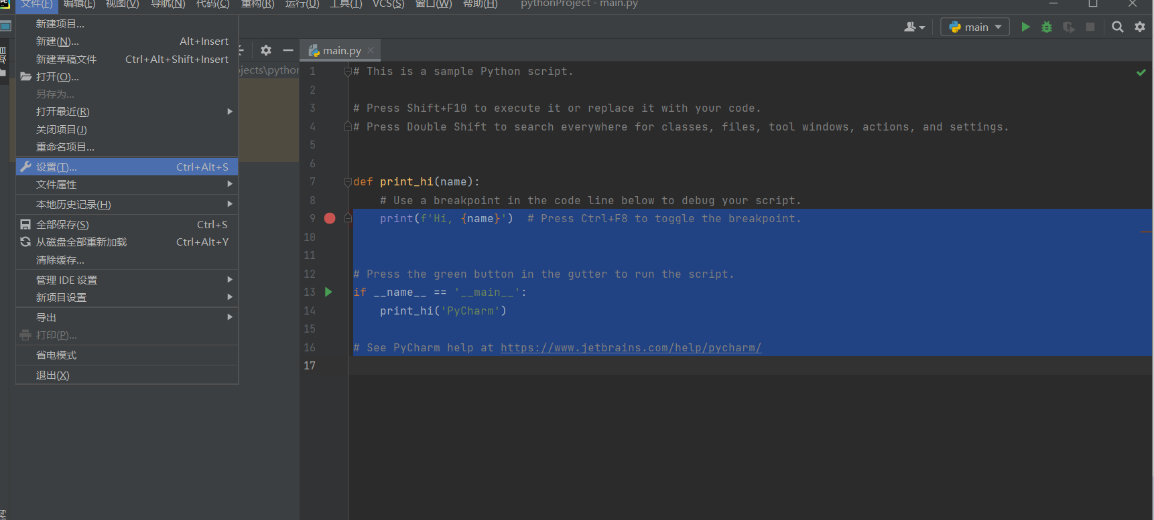Open the 工具(T) menu
Screen dimensions: 1154x520
click(346, 5)
